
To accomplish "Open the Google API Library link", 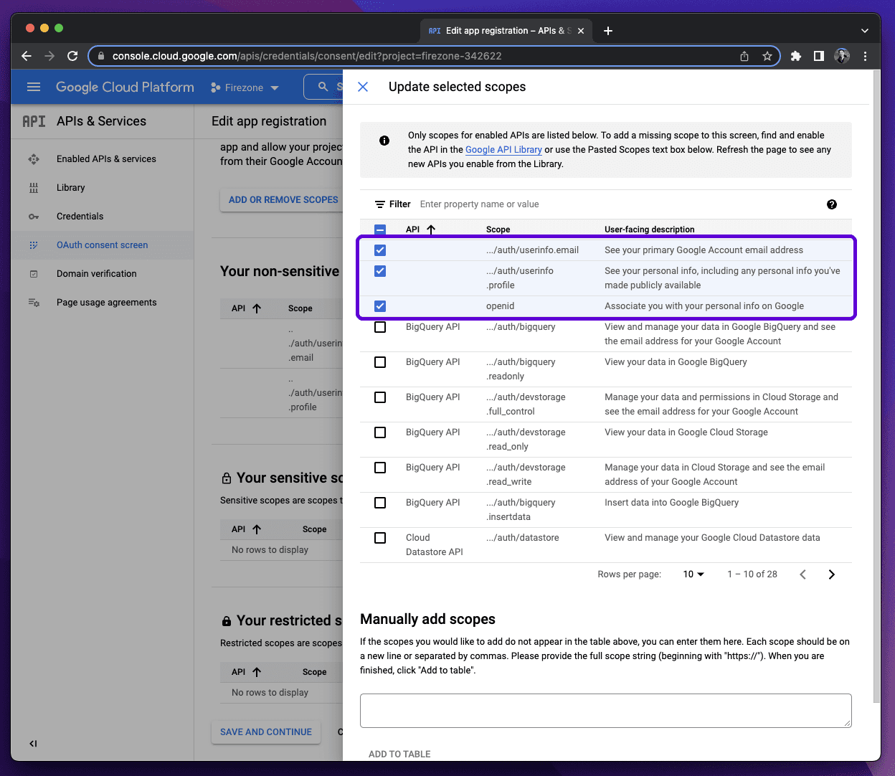I will (503, 149).
